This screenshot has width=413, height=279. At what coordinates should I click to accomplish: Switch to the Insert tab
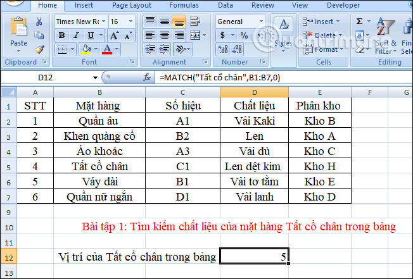click(84, 5)
